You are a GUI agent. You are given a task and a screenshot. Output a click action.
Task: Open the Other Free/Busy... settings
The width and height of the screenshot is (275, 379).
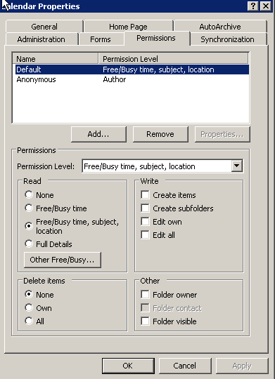coord(63,260)
